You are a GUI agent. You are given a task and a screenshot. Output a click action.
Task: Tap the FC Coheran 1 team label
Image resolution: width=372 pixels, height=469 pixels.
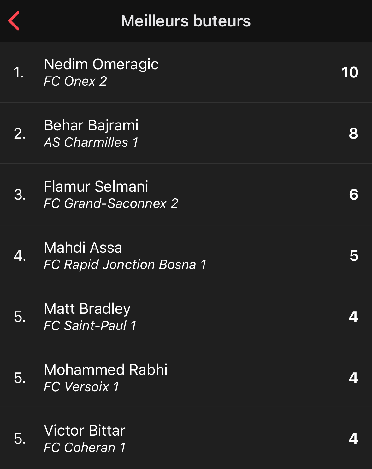pos(85,448)
